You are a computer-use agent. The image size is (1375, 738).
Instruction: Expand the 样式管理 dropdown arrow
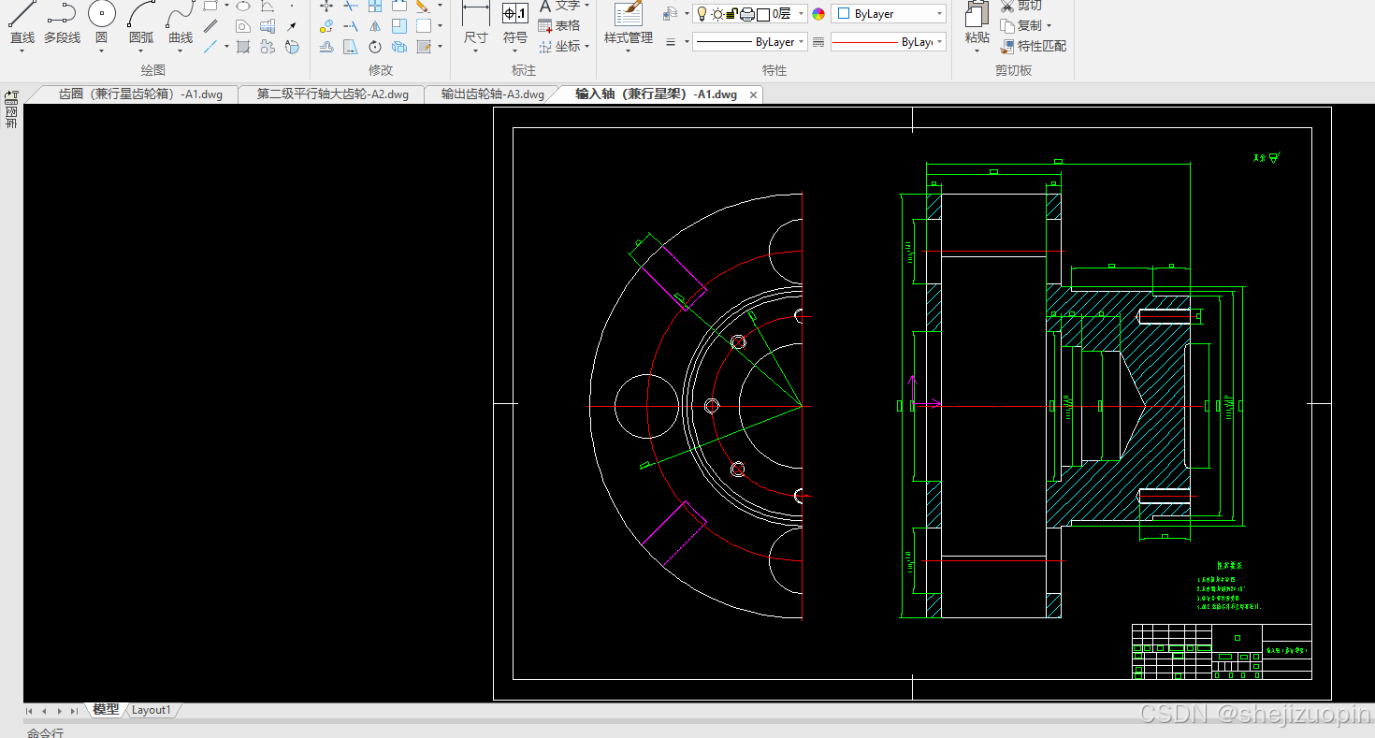point(629,51)
